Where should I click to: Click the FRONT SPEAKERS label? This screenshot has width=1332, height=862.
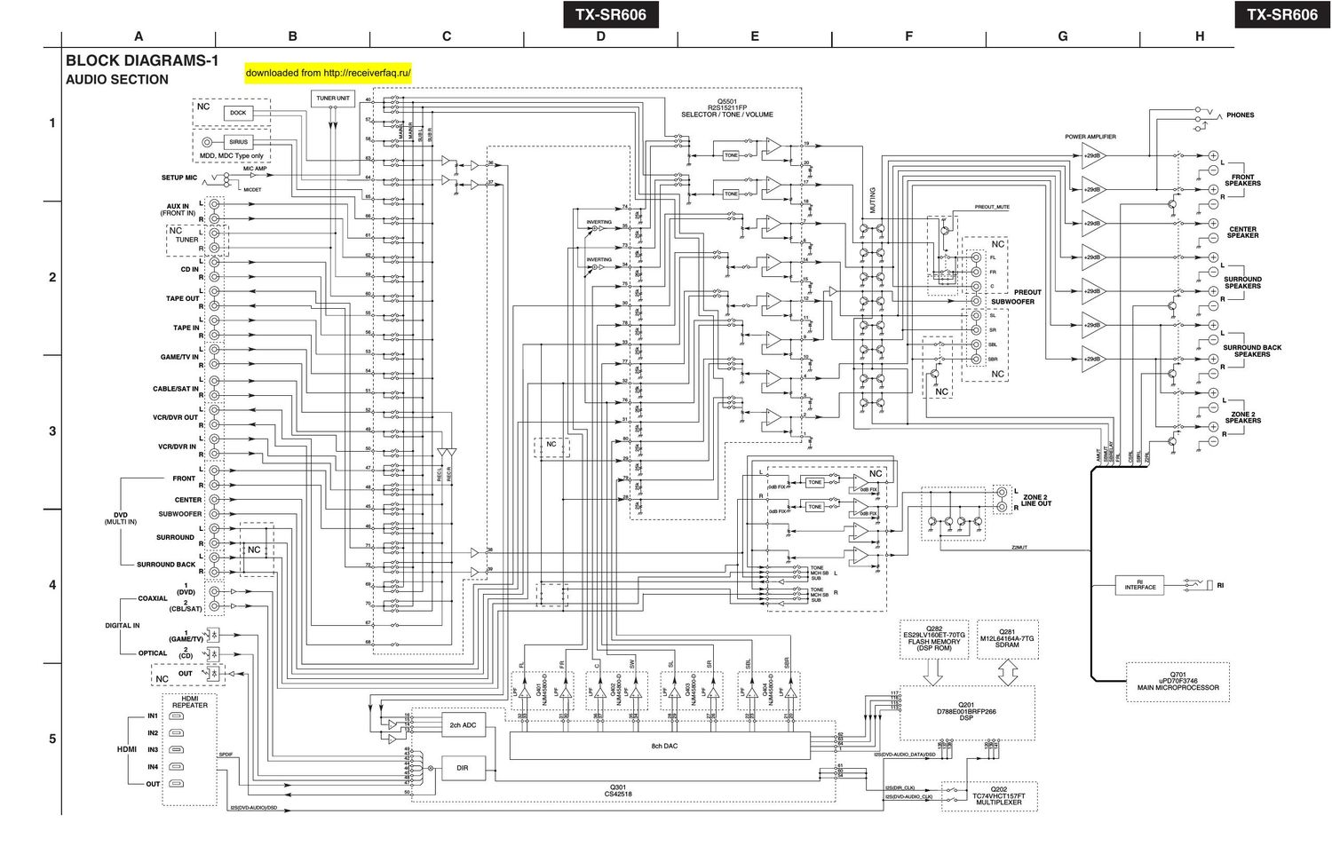tap(1243, 180)
